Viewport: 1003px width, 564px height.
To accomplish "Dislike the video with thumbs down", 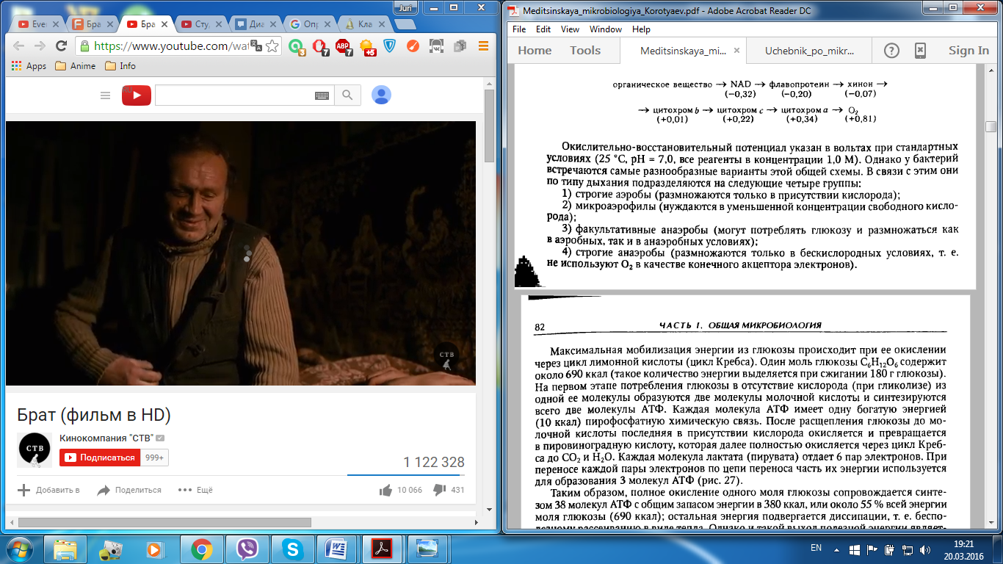I will pos(439,490).
